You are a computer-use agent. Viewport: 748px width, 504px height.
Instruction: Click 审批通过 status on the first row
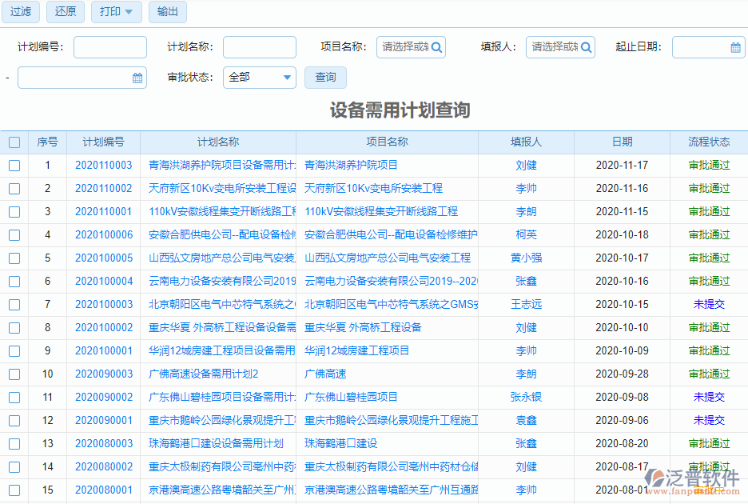tap(710, 165)
